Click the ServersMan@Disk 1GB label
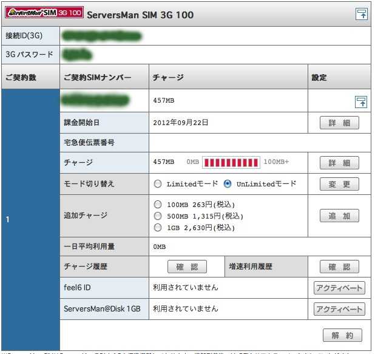The height and width of the screenshot is (354, 375). [102, 308]
